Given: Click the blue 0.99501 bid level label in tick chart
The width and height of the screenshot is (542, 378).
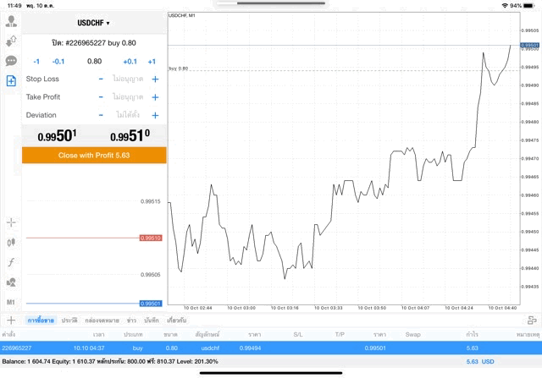Looking at the screenshot, I should click(151, 304).
